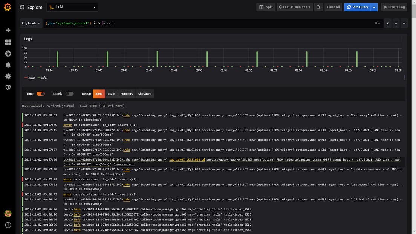Open the Loki data source dropdown
This screenshot has width=416, height=234.
tap(72, 7)
